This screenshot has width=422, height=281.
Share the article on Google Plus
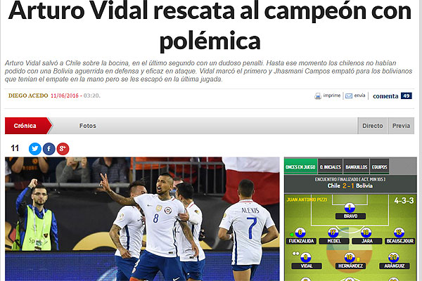[63, 149]
